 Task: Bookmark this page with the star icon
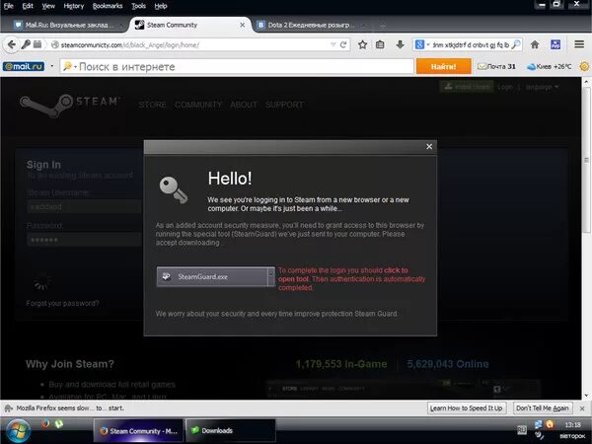(362, 45)
